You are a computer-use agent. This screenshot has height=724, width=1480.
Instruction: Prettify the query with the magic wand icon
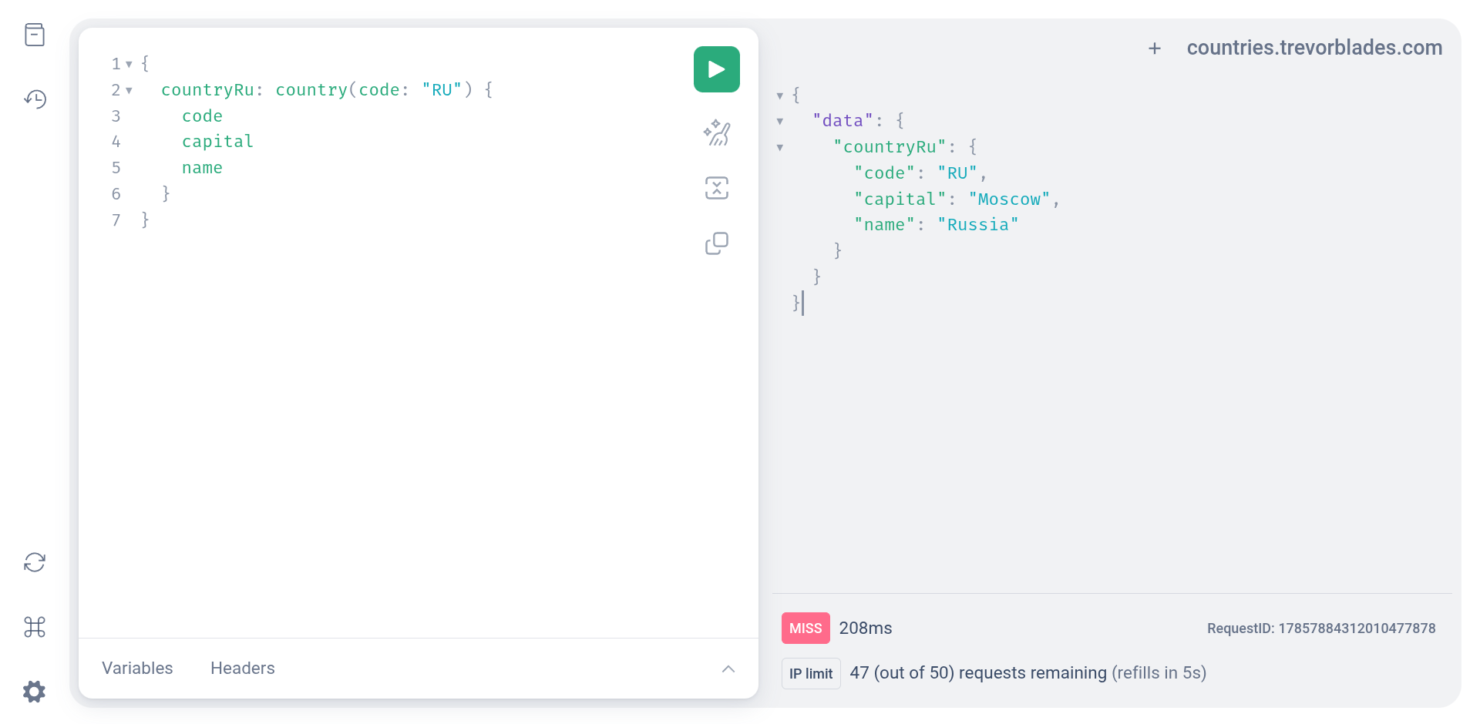717,132
